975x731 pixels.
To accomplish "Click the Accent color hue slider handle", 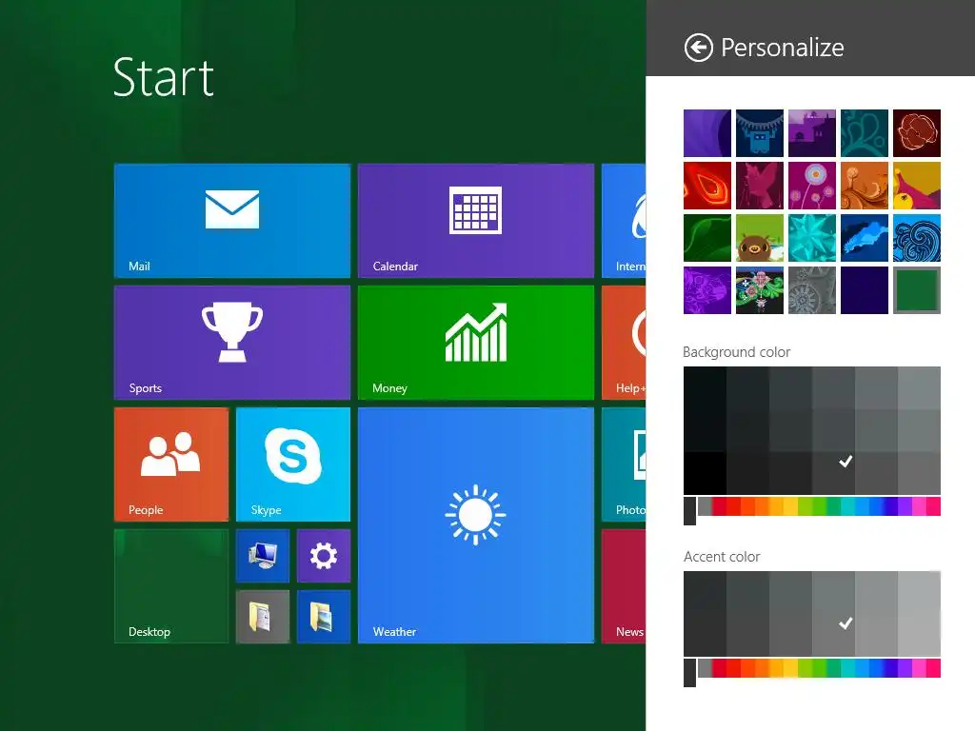I will (689, 673).
